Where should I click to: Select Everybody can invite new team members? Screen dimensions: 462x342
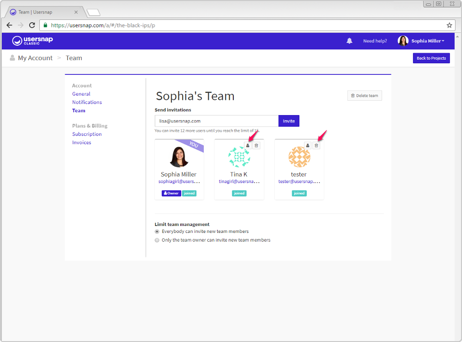[x=157, y=232]
